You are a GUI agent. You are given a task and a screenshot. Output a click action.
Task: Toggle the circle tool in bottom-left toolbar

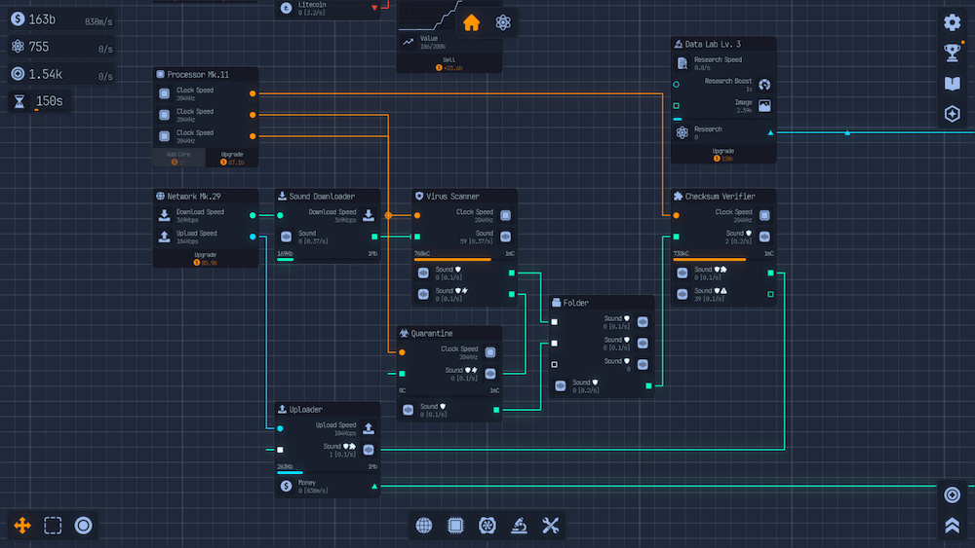click(x=84, y=526)
